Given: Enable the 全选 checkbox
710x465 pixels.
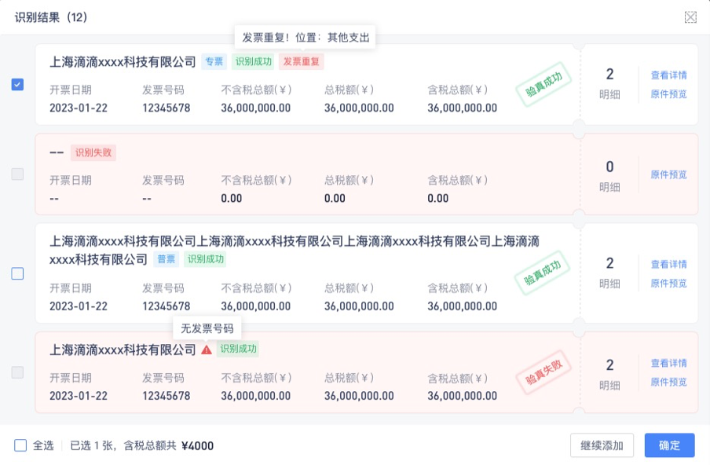Looking at the screenshot, I should [20, 445].
